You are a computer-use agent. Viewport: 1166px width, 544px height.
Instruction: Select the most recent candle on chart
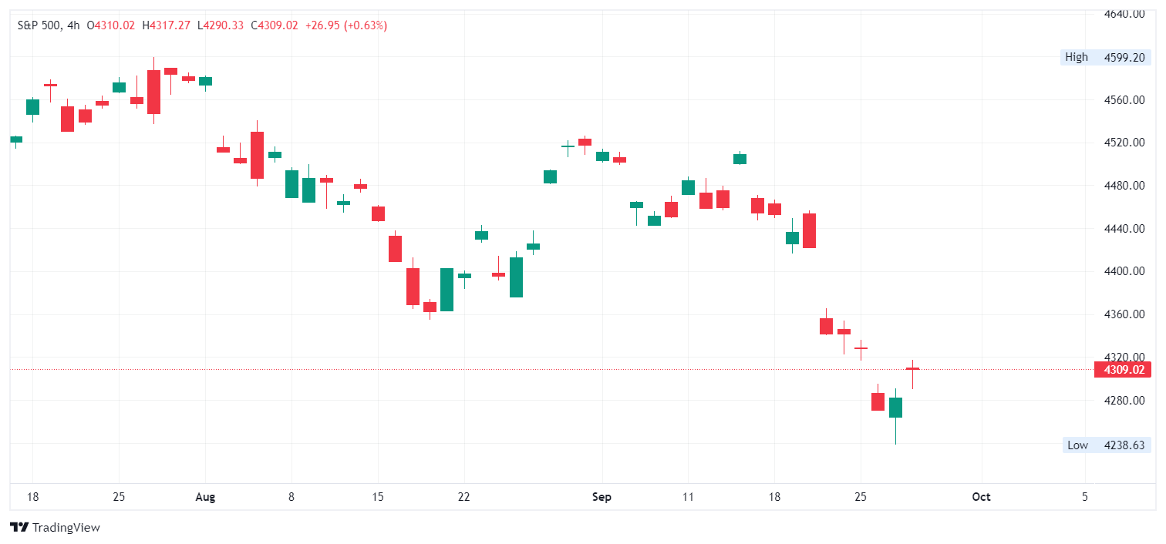pos(912,369)
